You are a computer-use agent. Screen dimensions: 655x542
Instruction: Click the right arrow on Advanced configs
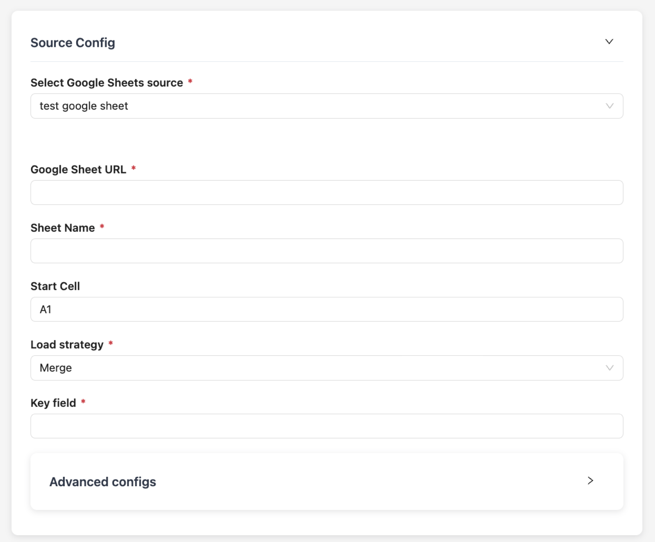590,481
